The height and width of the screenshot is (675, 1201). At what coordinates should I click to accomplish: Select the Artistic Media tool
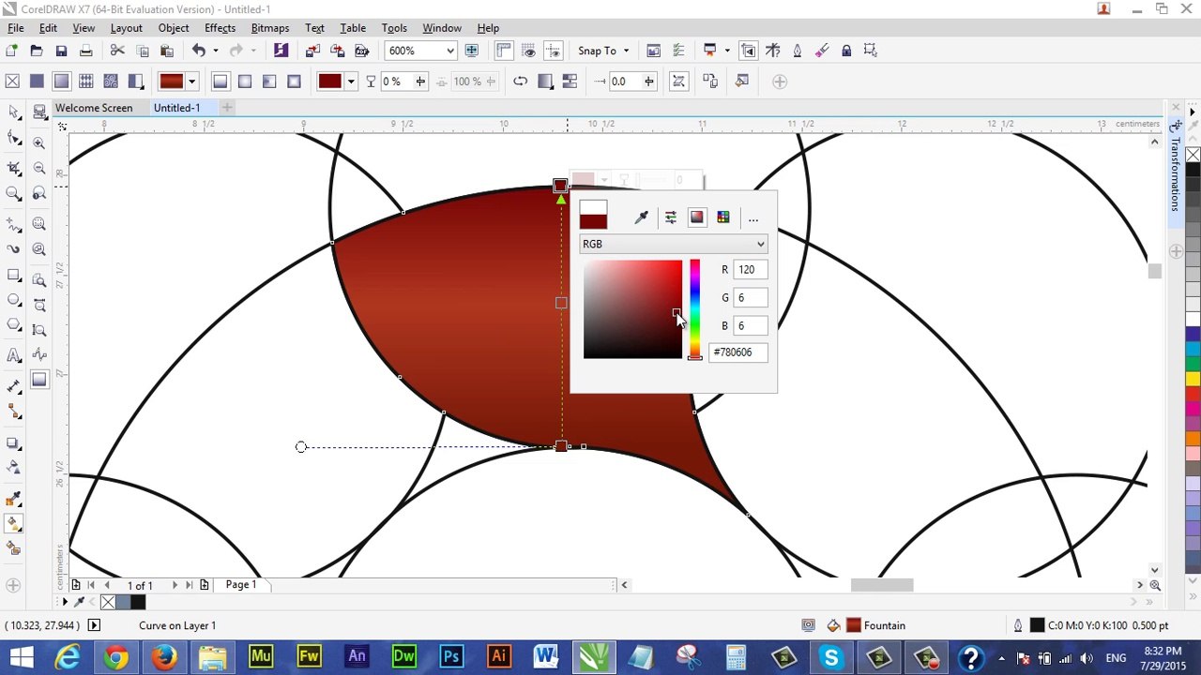click(x=14, y=249)
